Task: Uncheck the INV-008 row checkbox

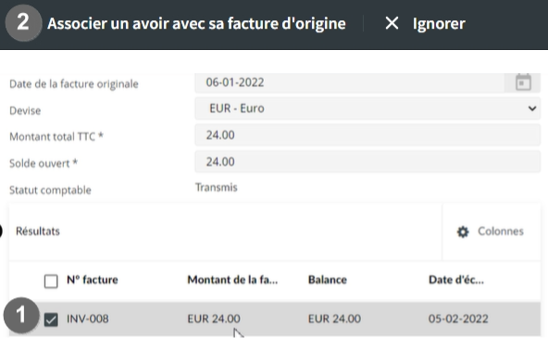Action: point(51,319)
